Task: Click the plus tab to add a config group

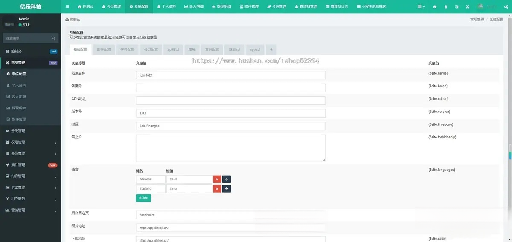Action: coord(271,49)
